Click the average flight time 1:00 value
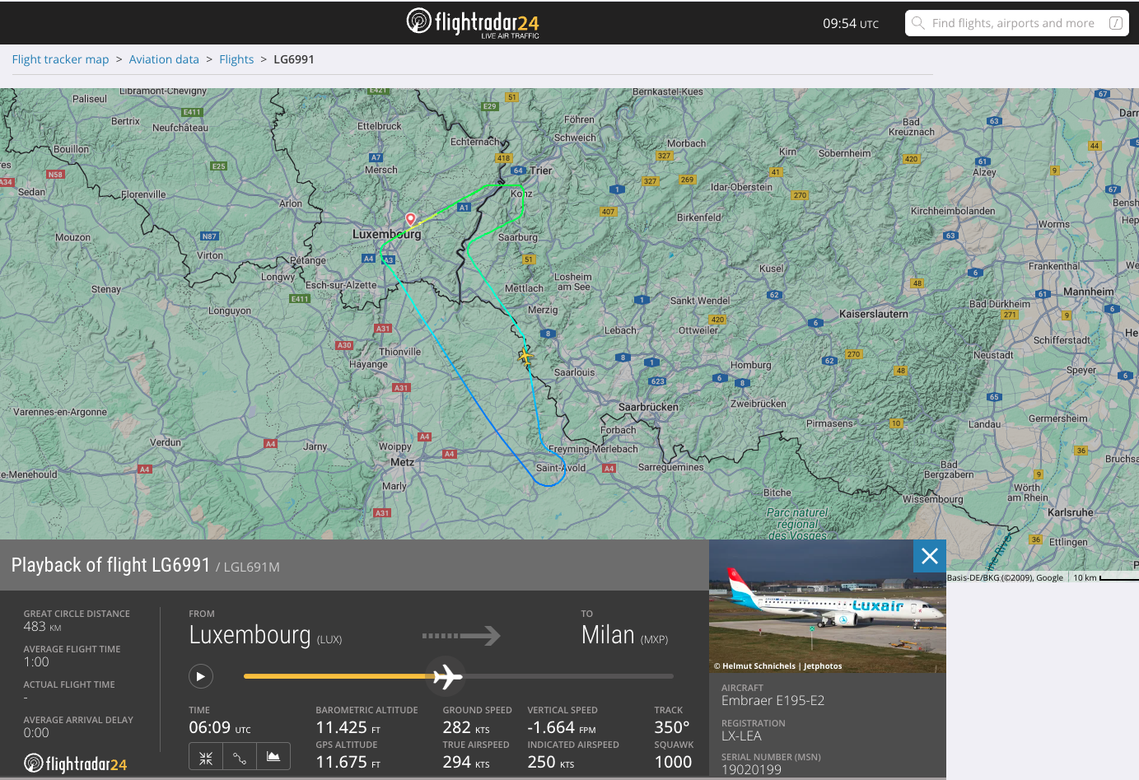 coord(36,662)
